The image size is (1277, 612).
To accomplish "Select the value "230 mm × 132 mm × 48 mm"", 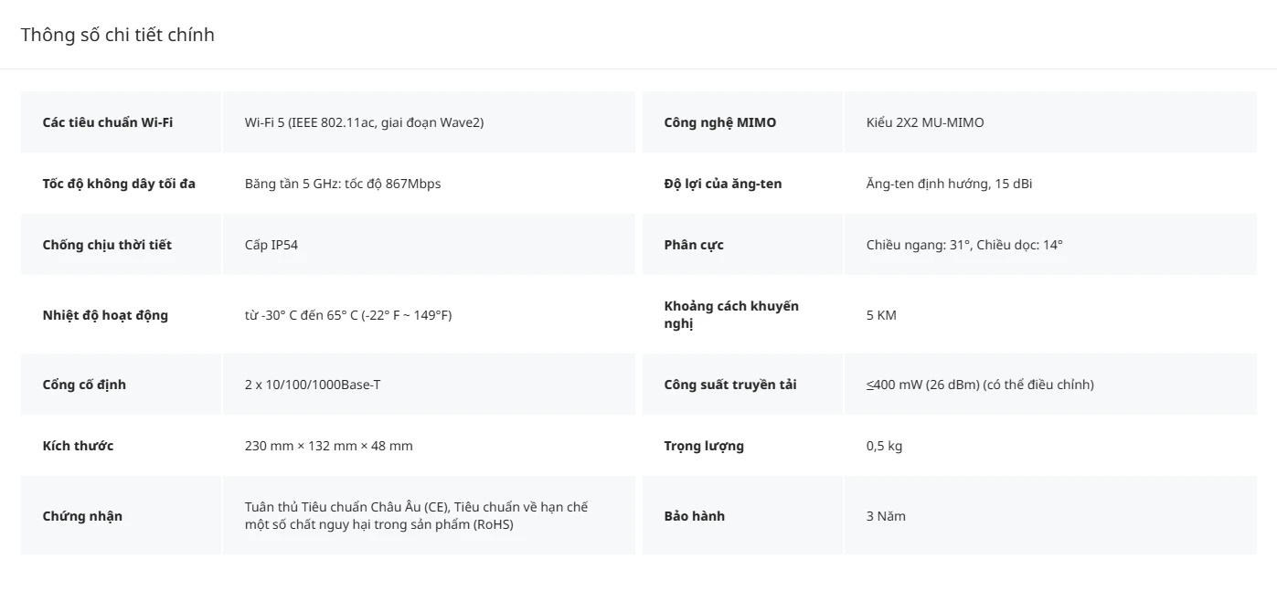I will point(329,446).
